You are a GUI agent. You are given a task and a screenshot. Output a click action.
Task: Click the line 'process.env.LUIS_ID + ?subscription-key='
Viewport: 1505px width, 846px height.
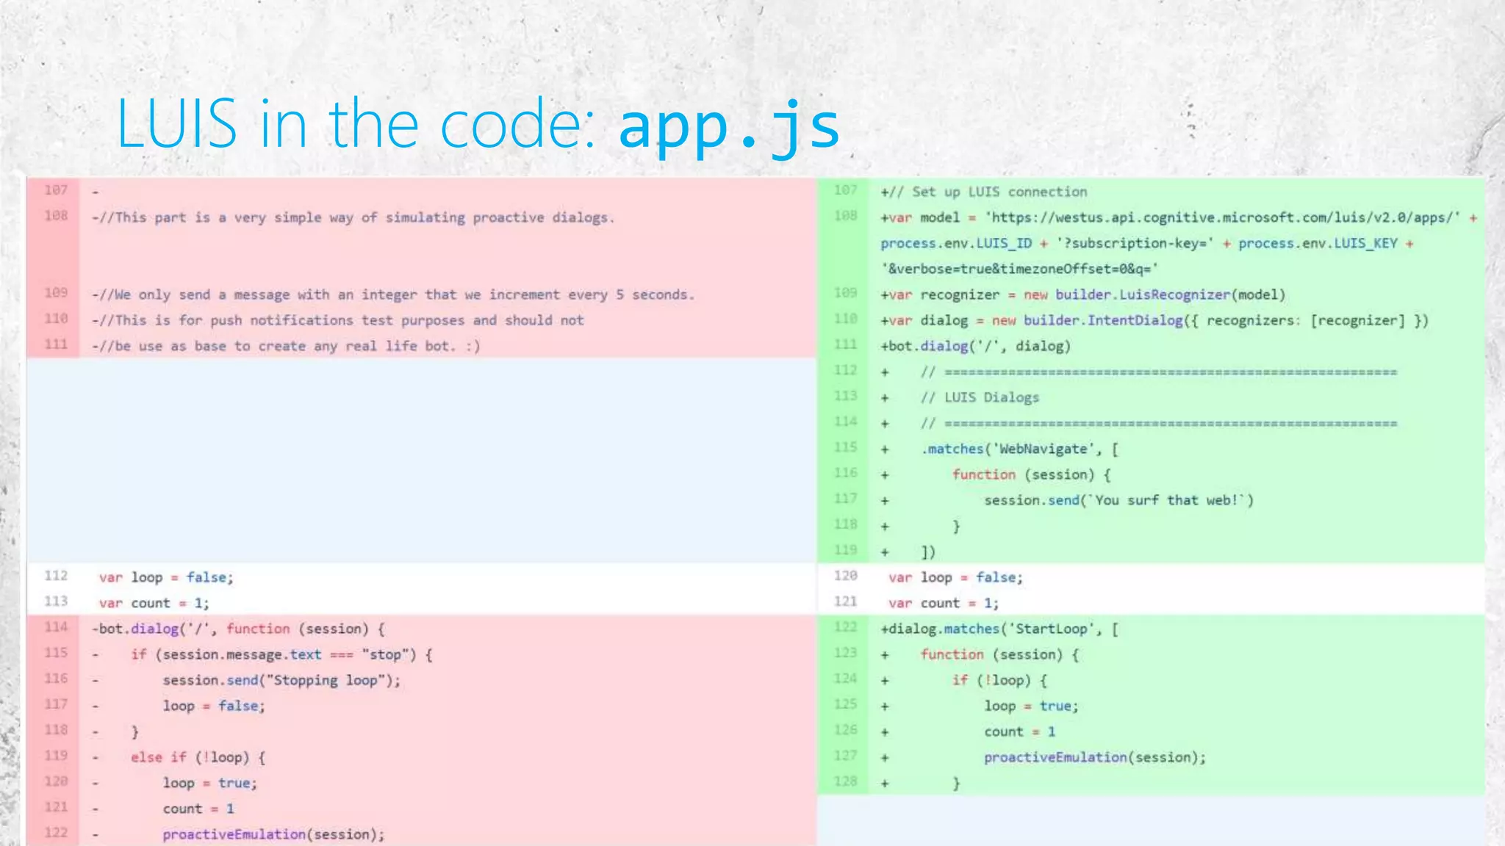tap(1146, 243)
